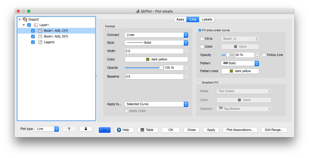
Task: Open the Apply to Selected Curve dropdown
Action: (x=156, y=104)
